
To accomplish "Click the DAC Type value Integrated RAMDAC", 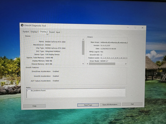I will click(x=53, y=51).
